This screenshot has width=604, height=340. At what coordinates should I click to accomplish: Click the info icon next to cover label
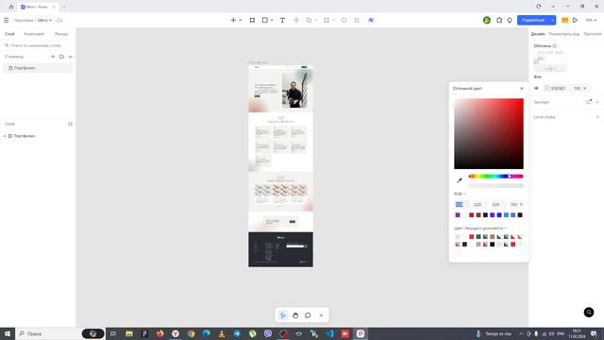pos(555,46)
